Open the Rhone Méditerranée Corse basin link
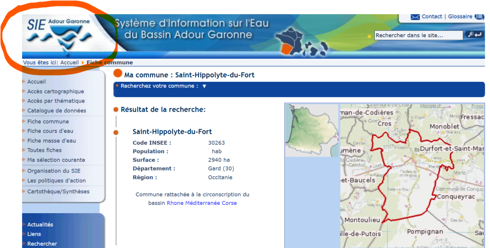Viewport: 490px width, 248px height. pos(201,203)
